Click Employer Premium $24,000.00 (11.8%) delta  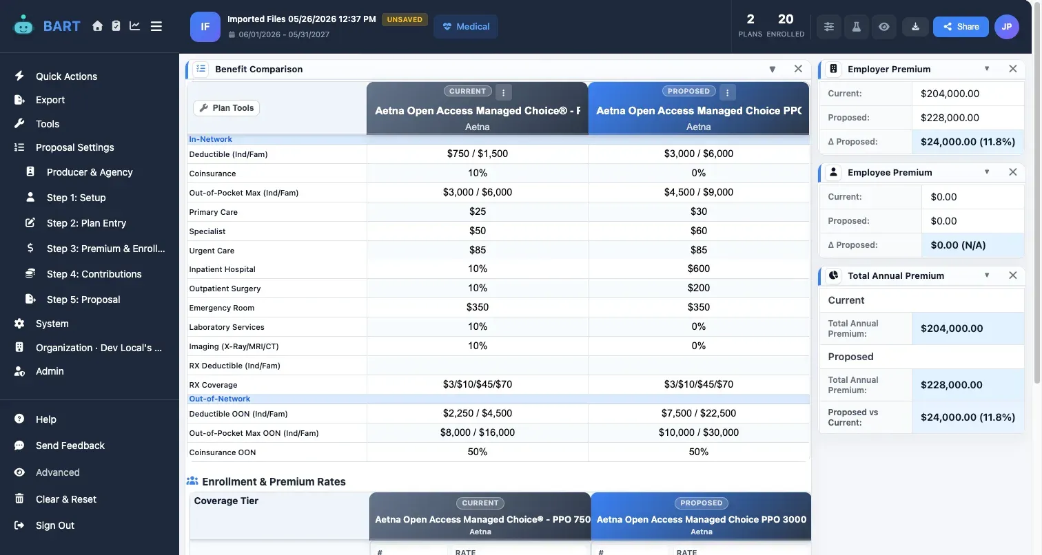[968, 142]
